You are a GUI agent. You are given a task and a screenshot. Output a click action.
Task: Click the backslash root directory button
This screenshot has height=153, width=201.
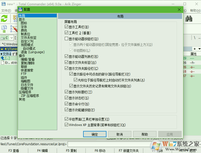pos(195,38)
